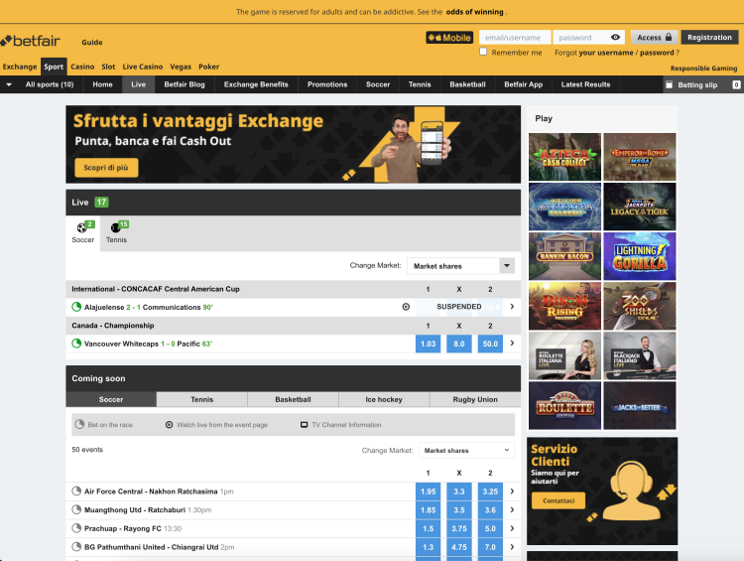The height and width of the screenshot is (561, 744).
Task: Switch Coming soon to Tennis tab
Action: coord(201,399)
